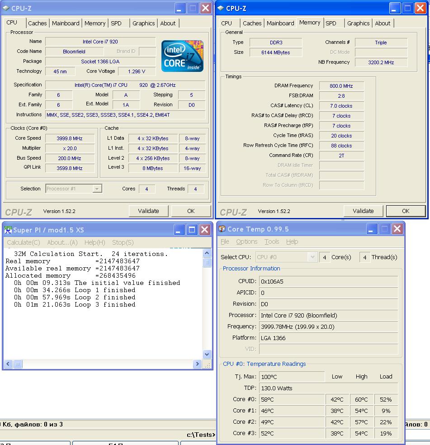This screenshot has height=445, width=430.
Task: Click Super PI horizontal scrollbar right arrow
Action: click(x=197, y=364)
